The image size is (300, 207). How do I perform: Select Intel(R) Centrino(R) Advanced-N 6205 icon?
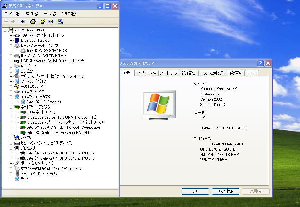pyautogui.click(x=23, y=133)
